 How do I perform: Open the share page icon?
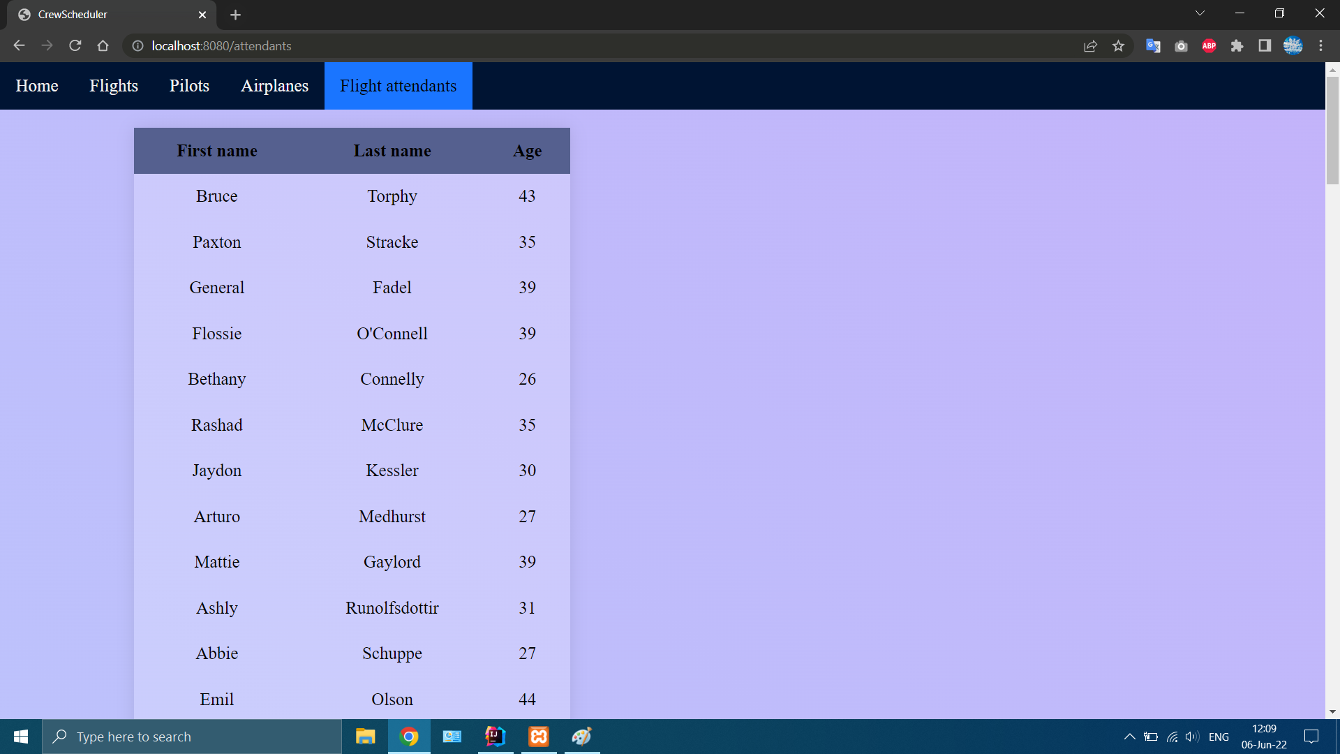(1090, 46)
